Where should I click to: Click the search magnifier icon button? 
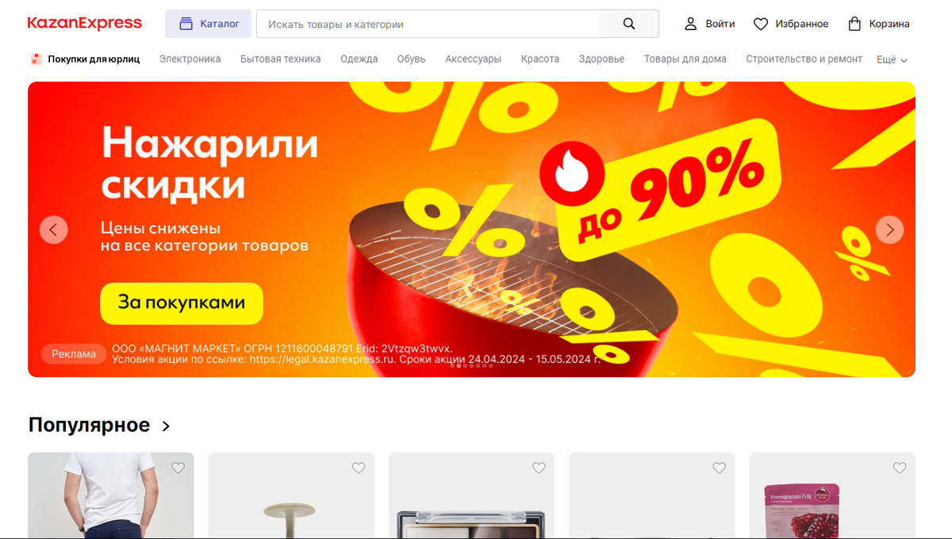(629, 24)
